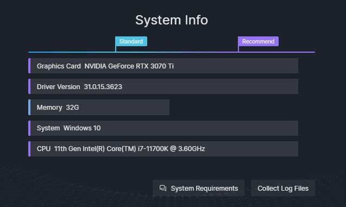
Task: Click the Driver Version 31.0.15.3623 row
Action: point(163,86)
